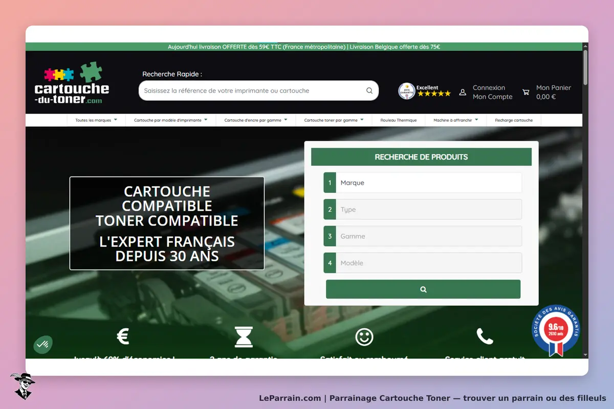Click the green double-checkmark round button
The height and width of the screenshot is (409, 614).
coord(43,345)
